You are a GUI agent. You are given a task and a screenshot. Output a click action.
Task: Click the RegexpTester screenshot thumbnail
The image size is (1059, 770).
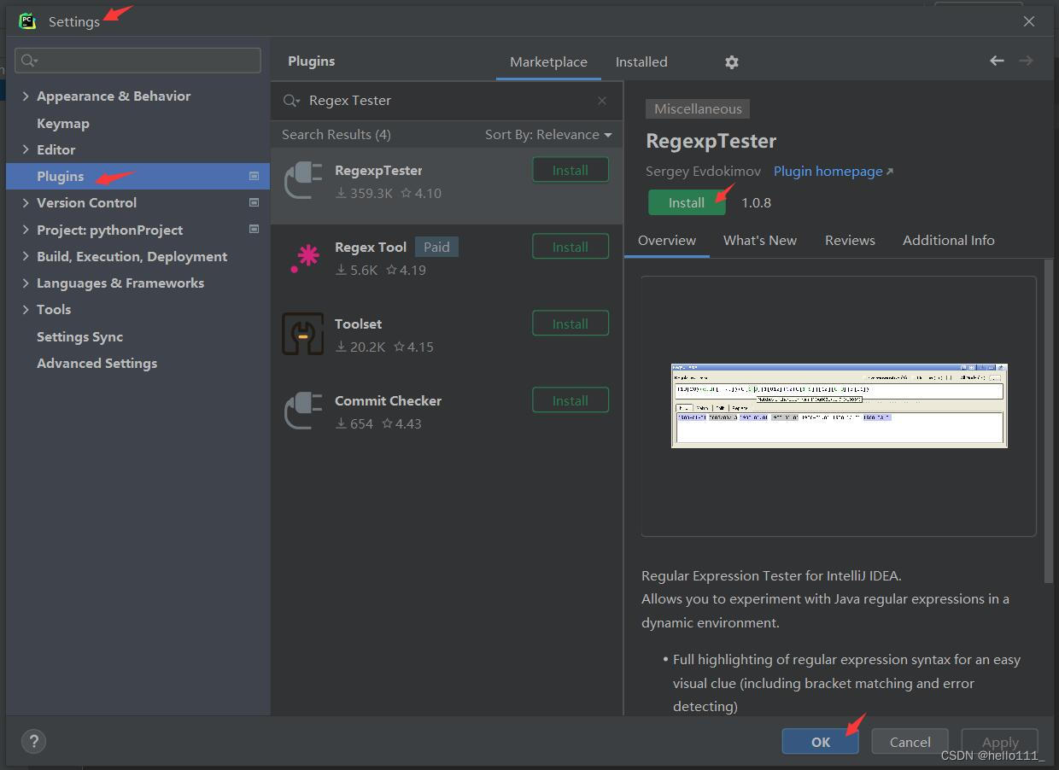(x=839, y=405)
